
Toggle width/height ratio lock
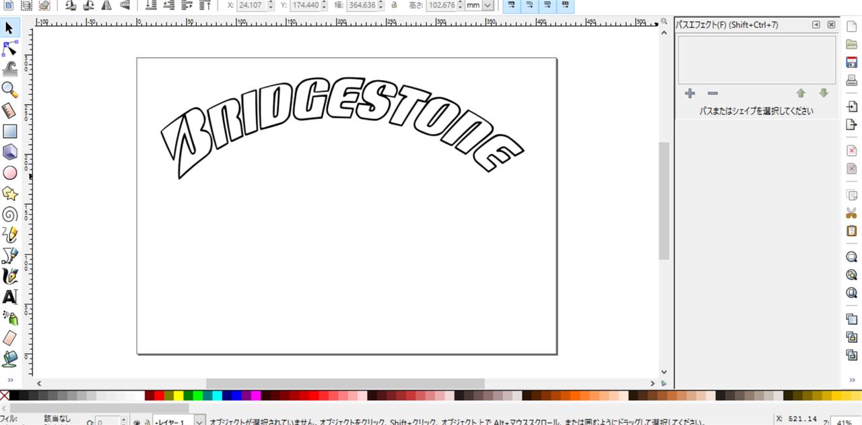[394, 5]
